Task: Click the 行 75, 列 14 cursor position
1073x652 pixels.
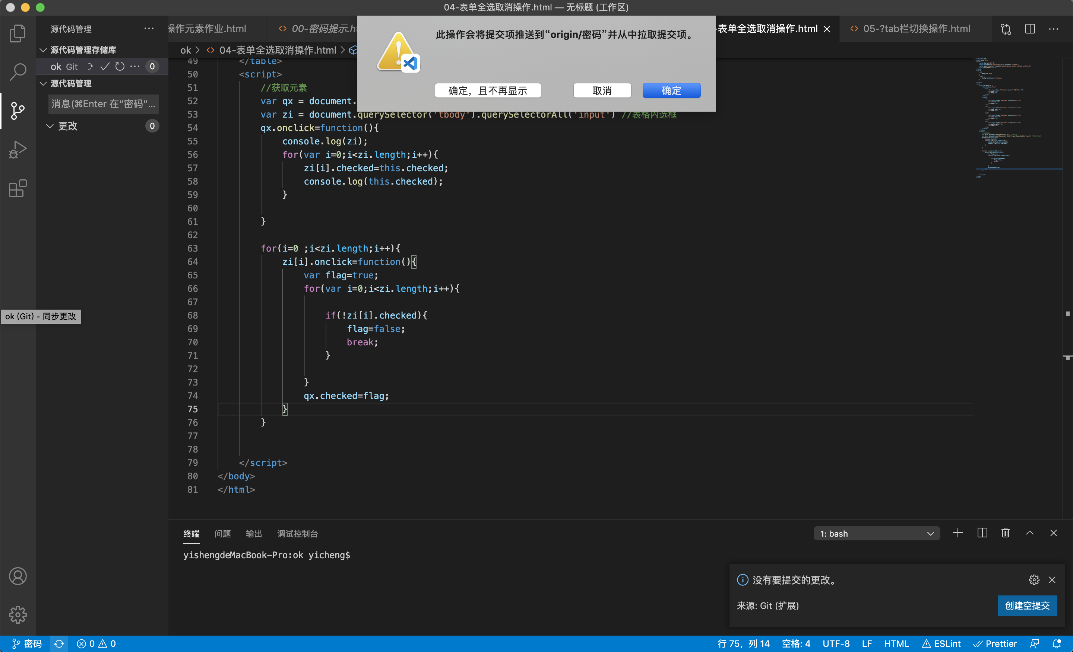Action: coord(743,644)
